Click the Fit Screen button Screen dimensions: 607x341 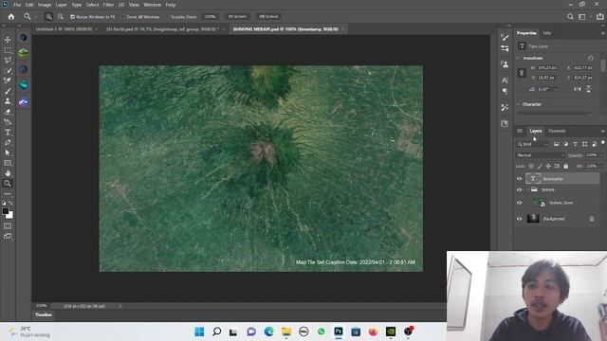click(237, 17)
